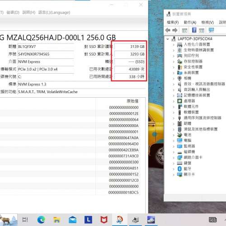
Task: Expand the 電腦 category
Action: click(174, 141)
